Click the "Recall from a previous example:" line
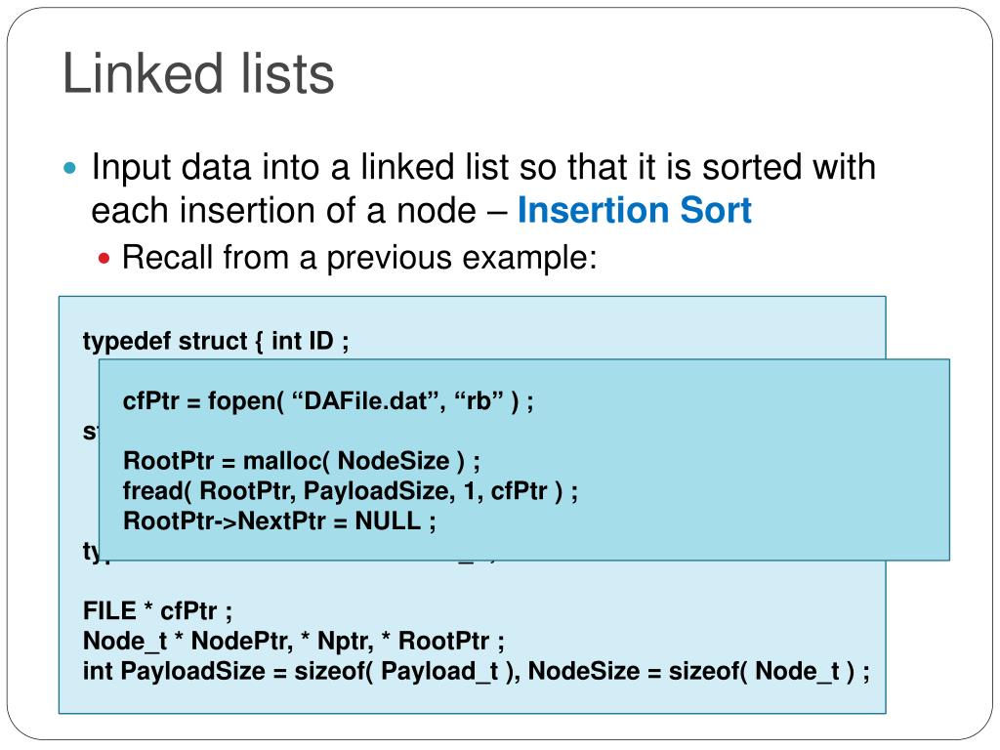 click(x=359, y=258)
